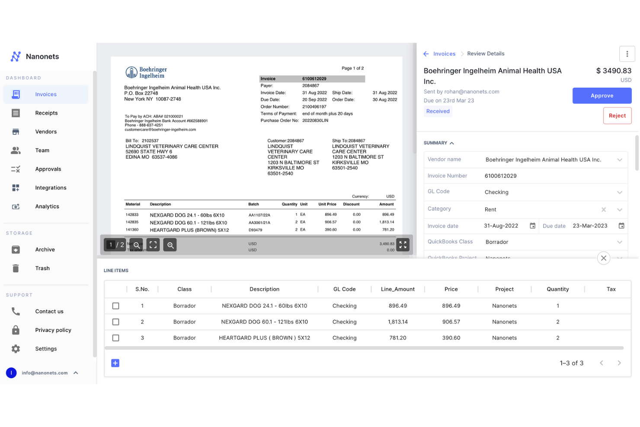The height and width of the screenshot is (427, 640).
Task: Open the three-dot more options menu
Action: [627, 54]
